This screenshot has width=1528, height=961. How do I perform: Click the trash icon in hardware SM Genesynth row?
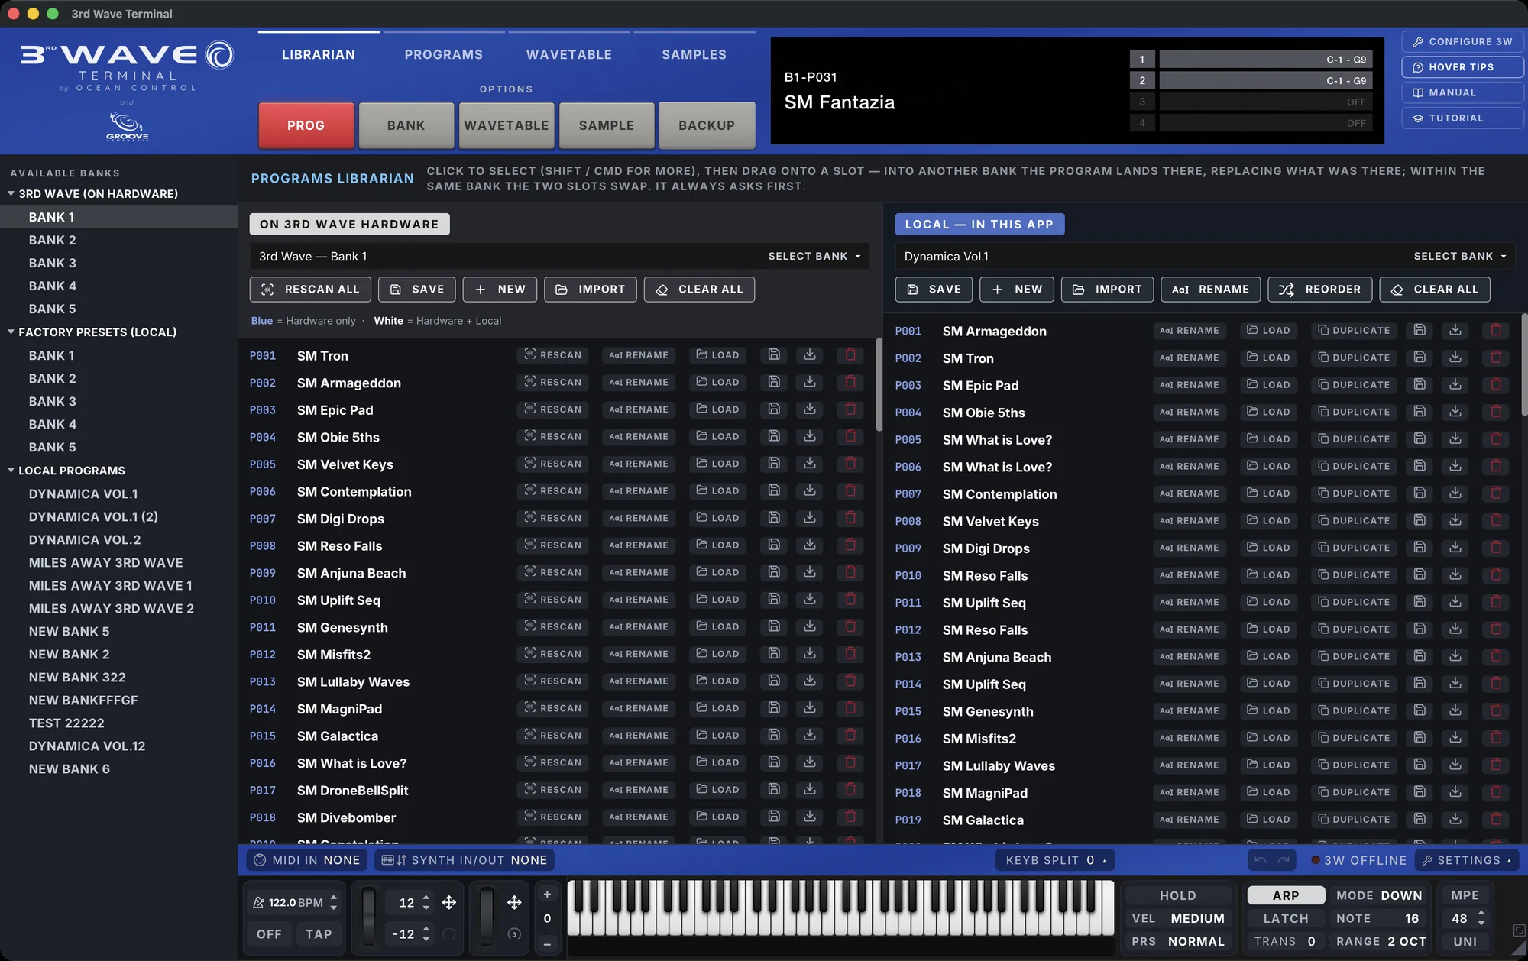click(850, 626)
